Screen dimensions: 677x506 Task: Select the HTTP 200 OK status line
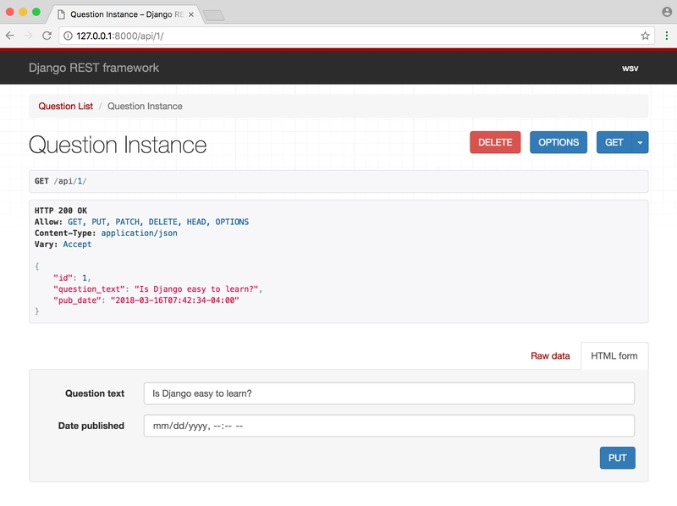61,211
